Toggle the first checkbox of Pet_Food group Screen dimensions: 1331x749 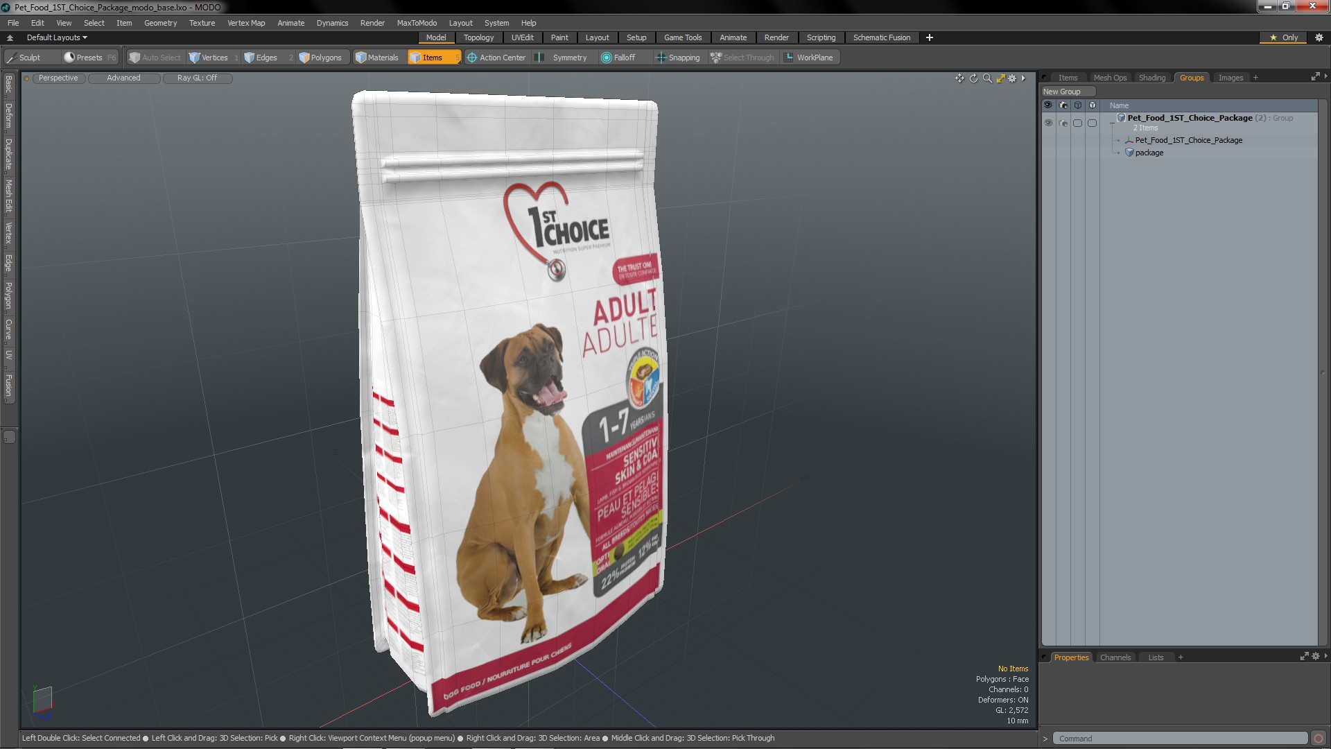coord(1077,123)
